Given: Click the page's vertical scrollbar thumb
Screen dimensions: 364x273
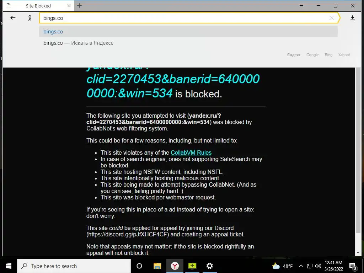Looking at the screenshot, I should click(x=358, y=150).
